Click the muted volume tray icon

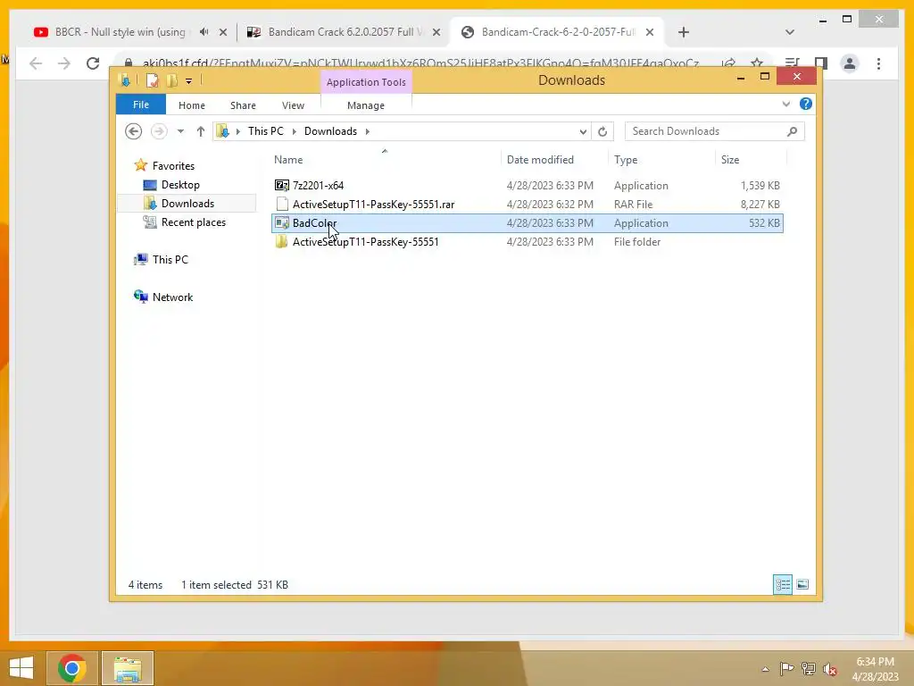[829, 669]
